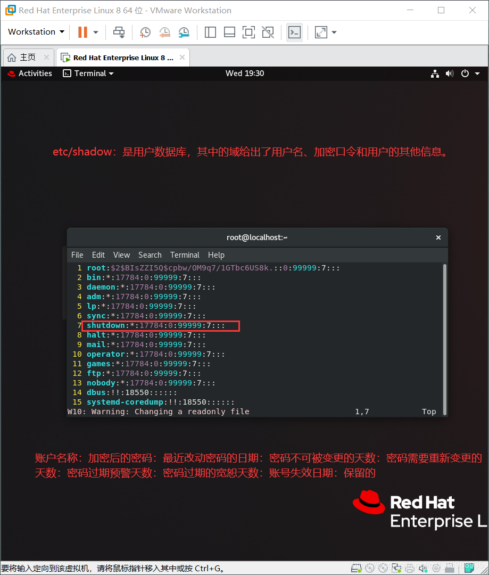The height and width of the screenshot is (575, 489).
Task: Close the Red Hat Enterprise Linux 8 tab
Action: click(x=182, y=57)
